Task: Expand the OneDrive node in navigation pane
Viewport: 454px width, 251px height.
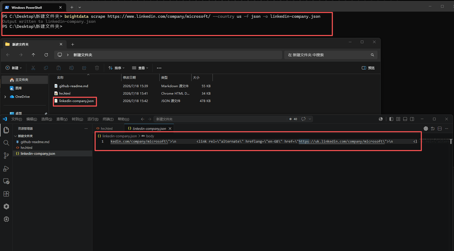Action: tap(5, 97)
